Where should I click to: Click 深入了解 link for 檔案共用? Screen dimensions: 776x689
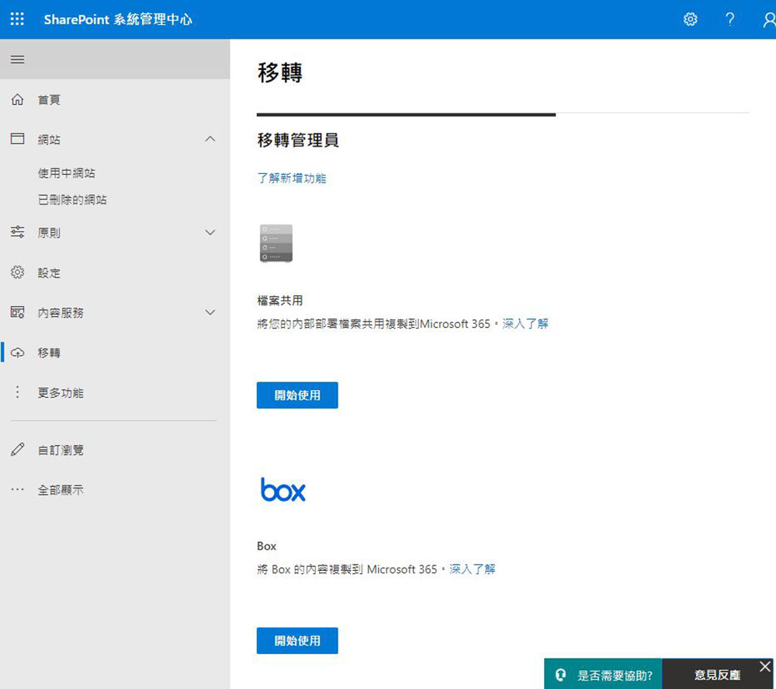pyautogui.click(x=525, y=323)
